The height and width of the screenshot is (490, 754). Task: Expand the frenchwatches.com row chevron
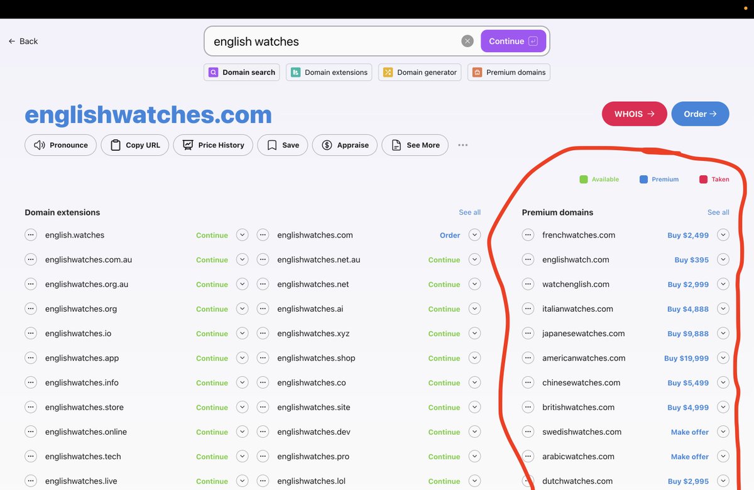tap(723, 235)
